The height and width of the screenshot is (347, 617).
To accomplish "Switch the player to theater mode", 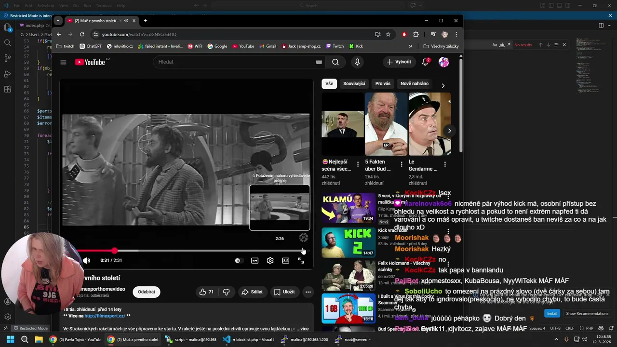I will [285, 260].
